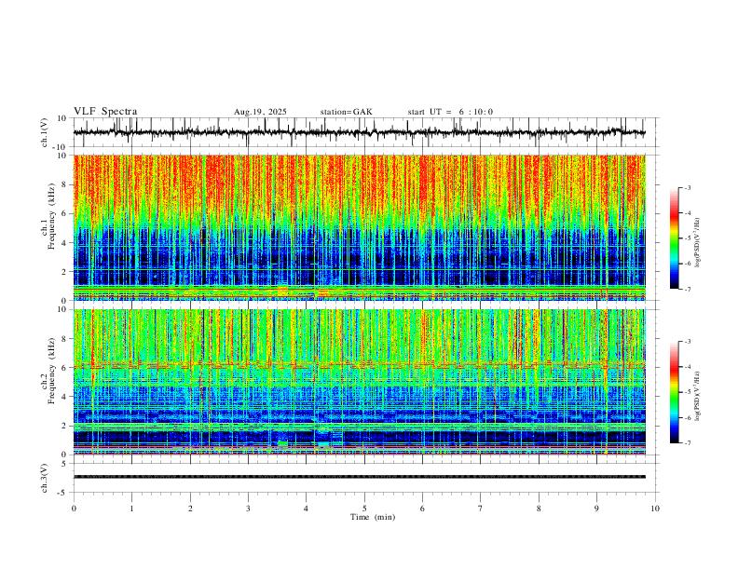Click the lower ch.2 PSD color bar
This screenshot has width=738, height=570.
(674, 392)
